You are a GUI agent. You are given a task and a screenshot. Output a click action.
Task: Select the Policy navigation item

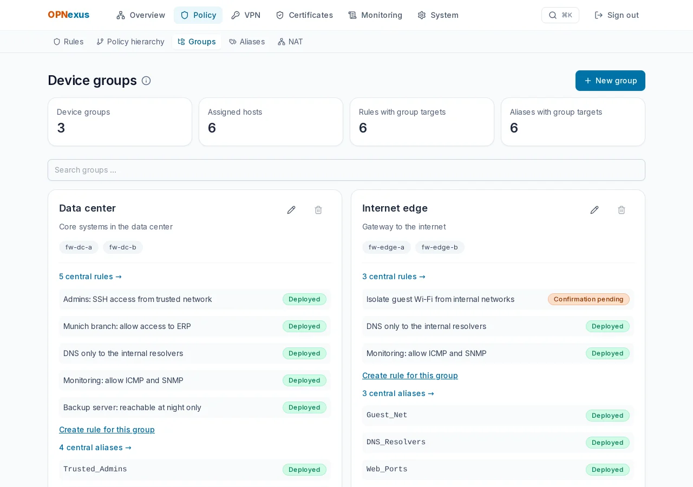198,15
